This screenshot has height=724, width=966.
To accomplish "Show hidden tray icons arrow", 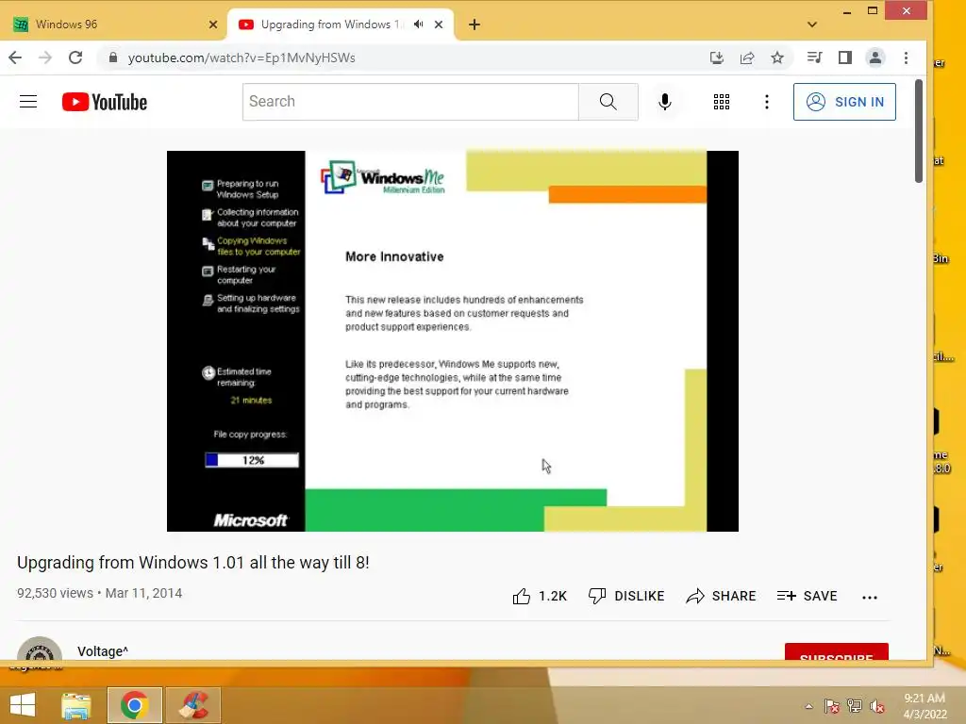I will 808,706.
